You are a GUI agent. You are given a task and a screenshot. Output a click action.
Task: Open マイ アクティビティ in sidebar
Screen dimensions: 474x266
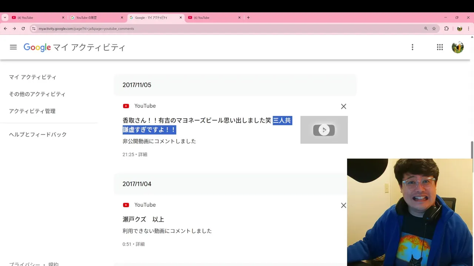tap(33, 77)
